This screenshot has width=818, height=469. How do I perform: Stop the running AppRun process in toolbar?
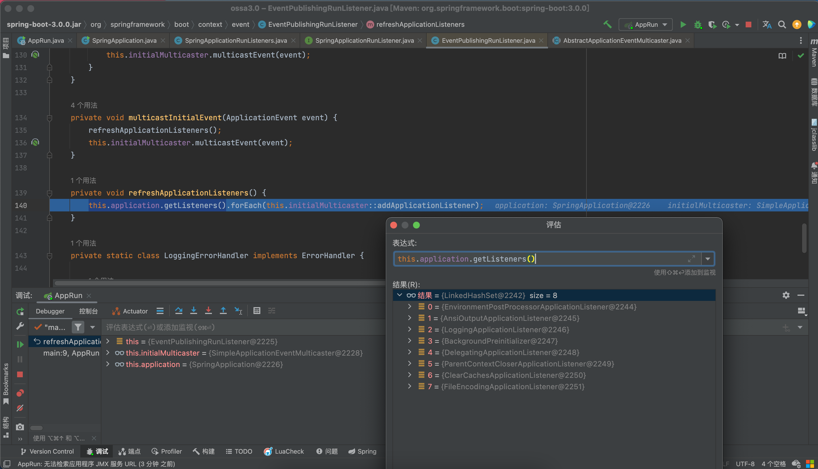point(749,25)
